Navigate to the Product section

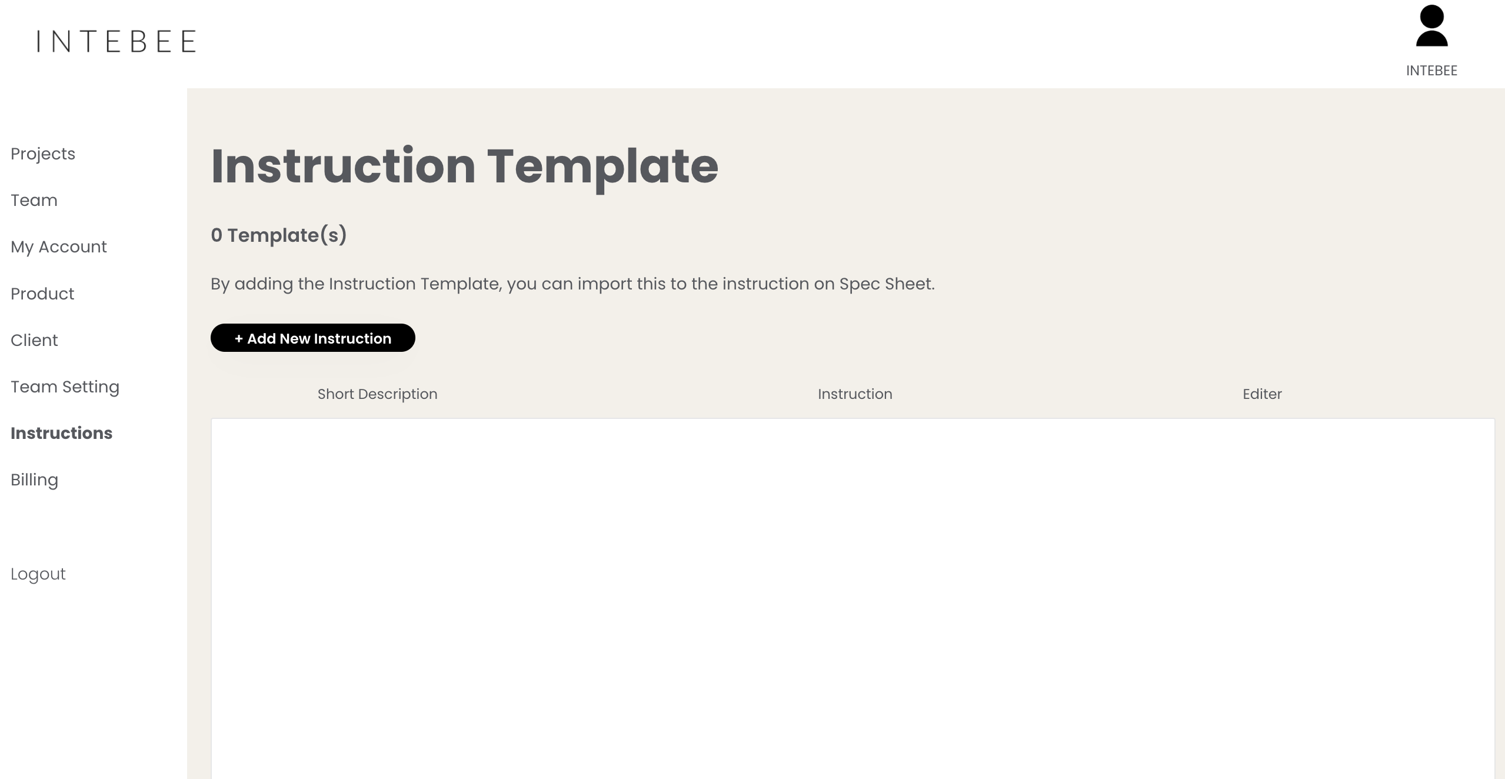coord(42,294)
